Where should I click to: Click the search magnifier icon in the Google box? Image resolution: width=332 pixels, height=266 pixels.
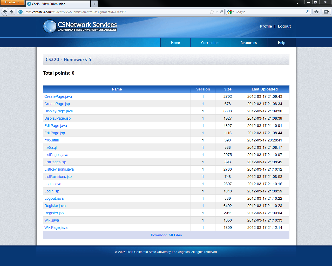click(308, 12)
